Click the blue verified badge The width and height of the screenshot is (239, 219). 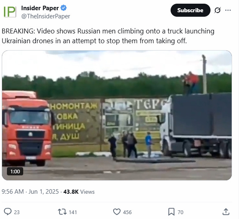[64, 8]
